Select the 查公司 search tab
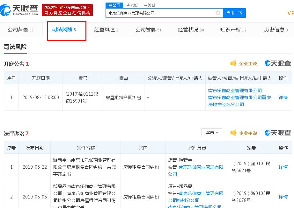Image resolution: width=294 pixels, height=208 pixels. 114,5
